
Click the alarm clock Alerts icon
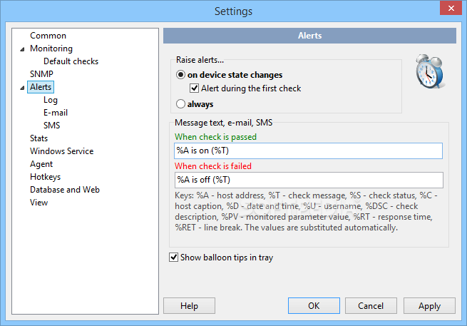pyautogui.click(x=430, y=71)
